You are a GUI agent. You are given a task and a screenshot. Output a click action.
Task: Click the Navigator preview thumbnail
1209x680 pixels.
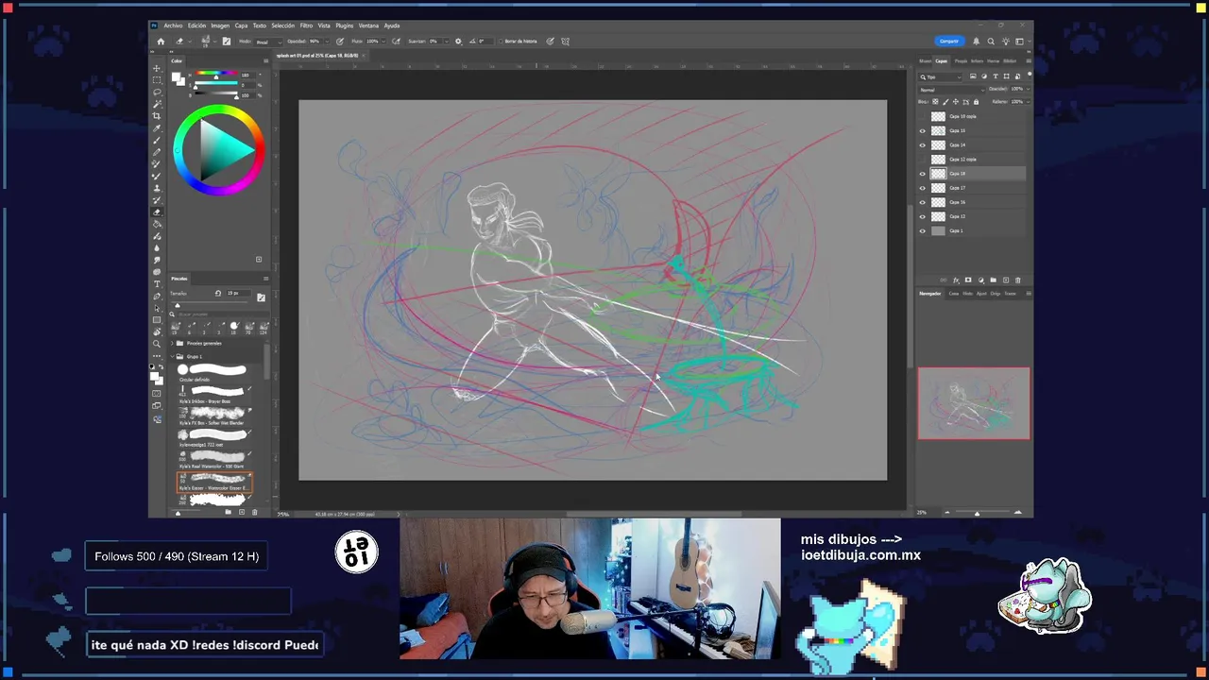[x=974, y=403]
